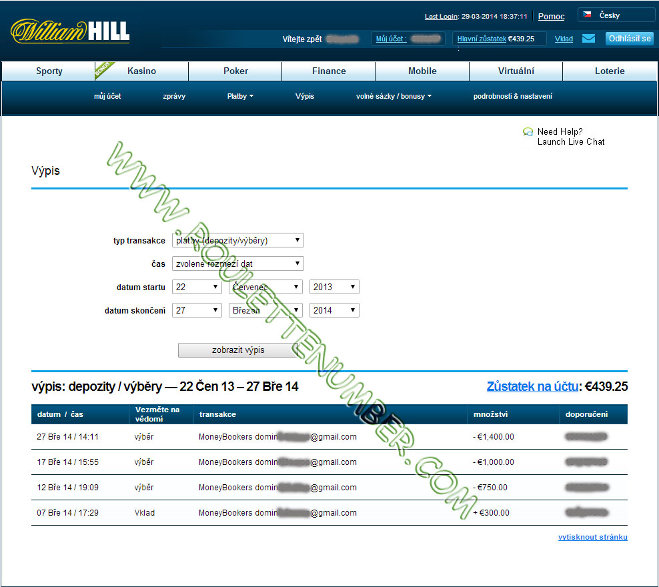Open the typ transakce dropdown
Screen dimensions: 659x587
click(238, 240)
